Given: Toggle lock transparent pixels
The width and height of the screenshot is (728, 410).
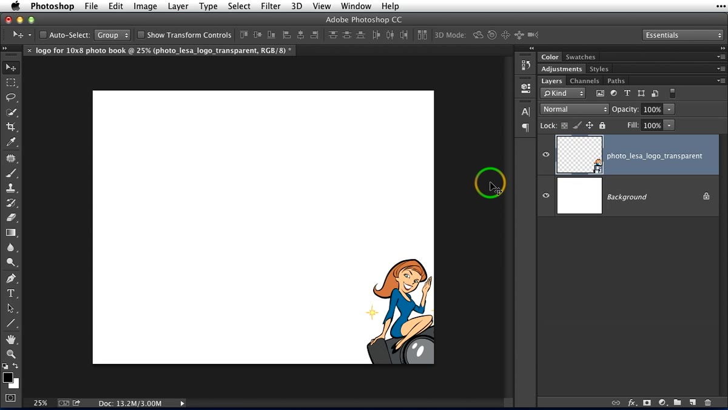Looking at the screenshot, I should 564,126.
